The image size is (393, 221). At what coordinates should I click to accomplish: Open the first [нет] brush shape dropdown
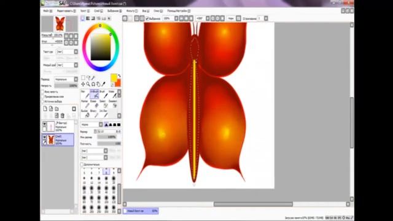[94, 151]
